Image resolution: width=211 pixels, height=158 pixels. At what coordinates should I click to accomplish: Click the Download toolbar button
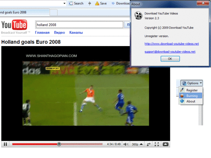pyautogui.click(x=120, y=4)
